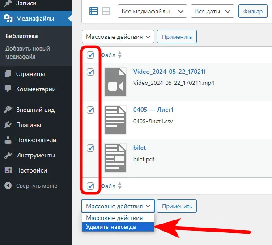
Task: Click the top Файл column header link
Action: (x=108, y=55)
